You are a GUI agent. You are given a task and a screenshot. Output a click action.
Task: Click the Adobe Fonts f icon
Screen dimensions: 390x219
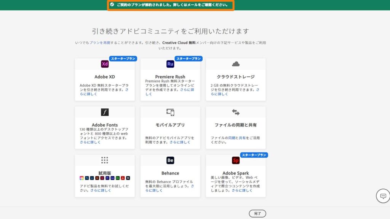click(105, 112)
